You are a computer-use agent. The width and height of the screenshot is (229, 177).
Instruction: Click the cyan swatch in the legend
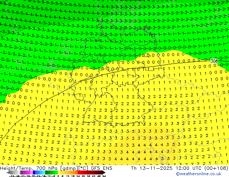click(44, 172)
